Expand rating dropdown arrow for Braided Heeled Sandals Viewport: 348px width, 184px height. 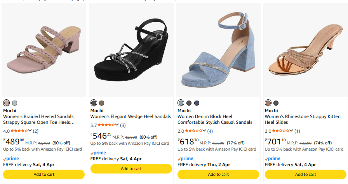point(30,131)
